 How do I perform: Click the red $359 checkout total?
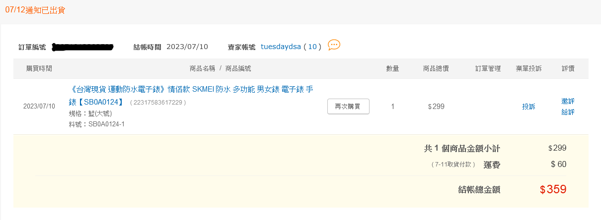pos(553,189)
